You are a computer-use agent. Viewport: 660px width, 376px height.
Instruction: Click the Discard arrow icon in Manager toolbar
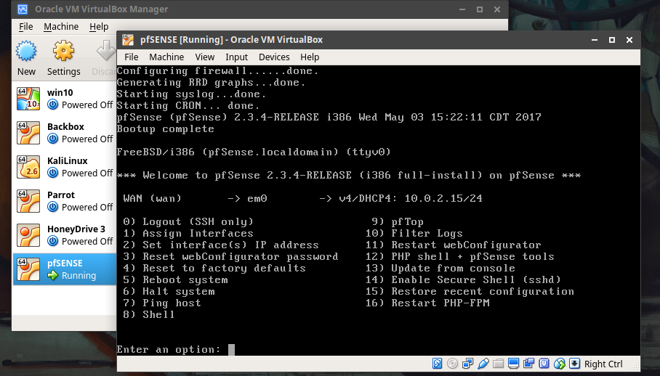106,51
